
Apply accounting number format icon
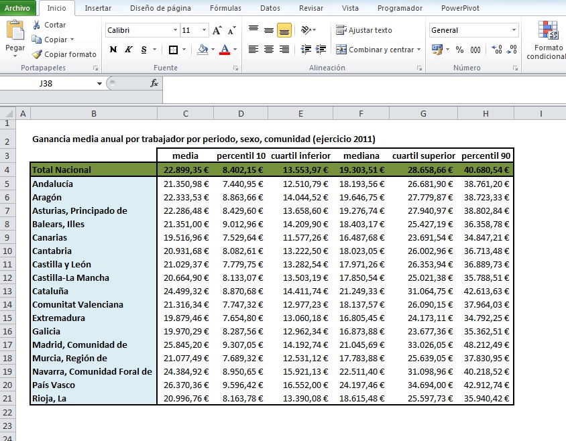pos(437,50)
